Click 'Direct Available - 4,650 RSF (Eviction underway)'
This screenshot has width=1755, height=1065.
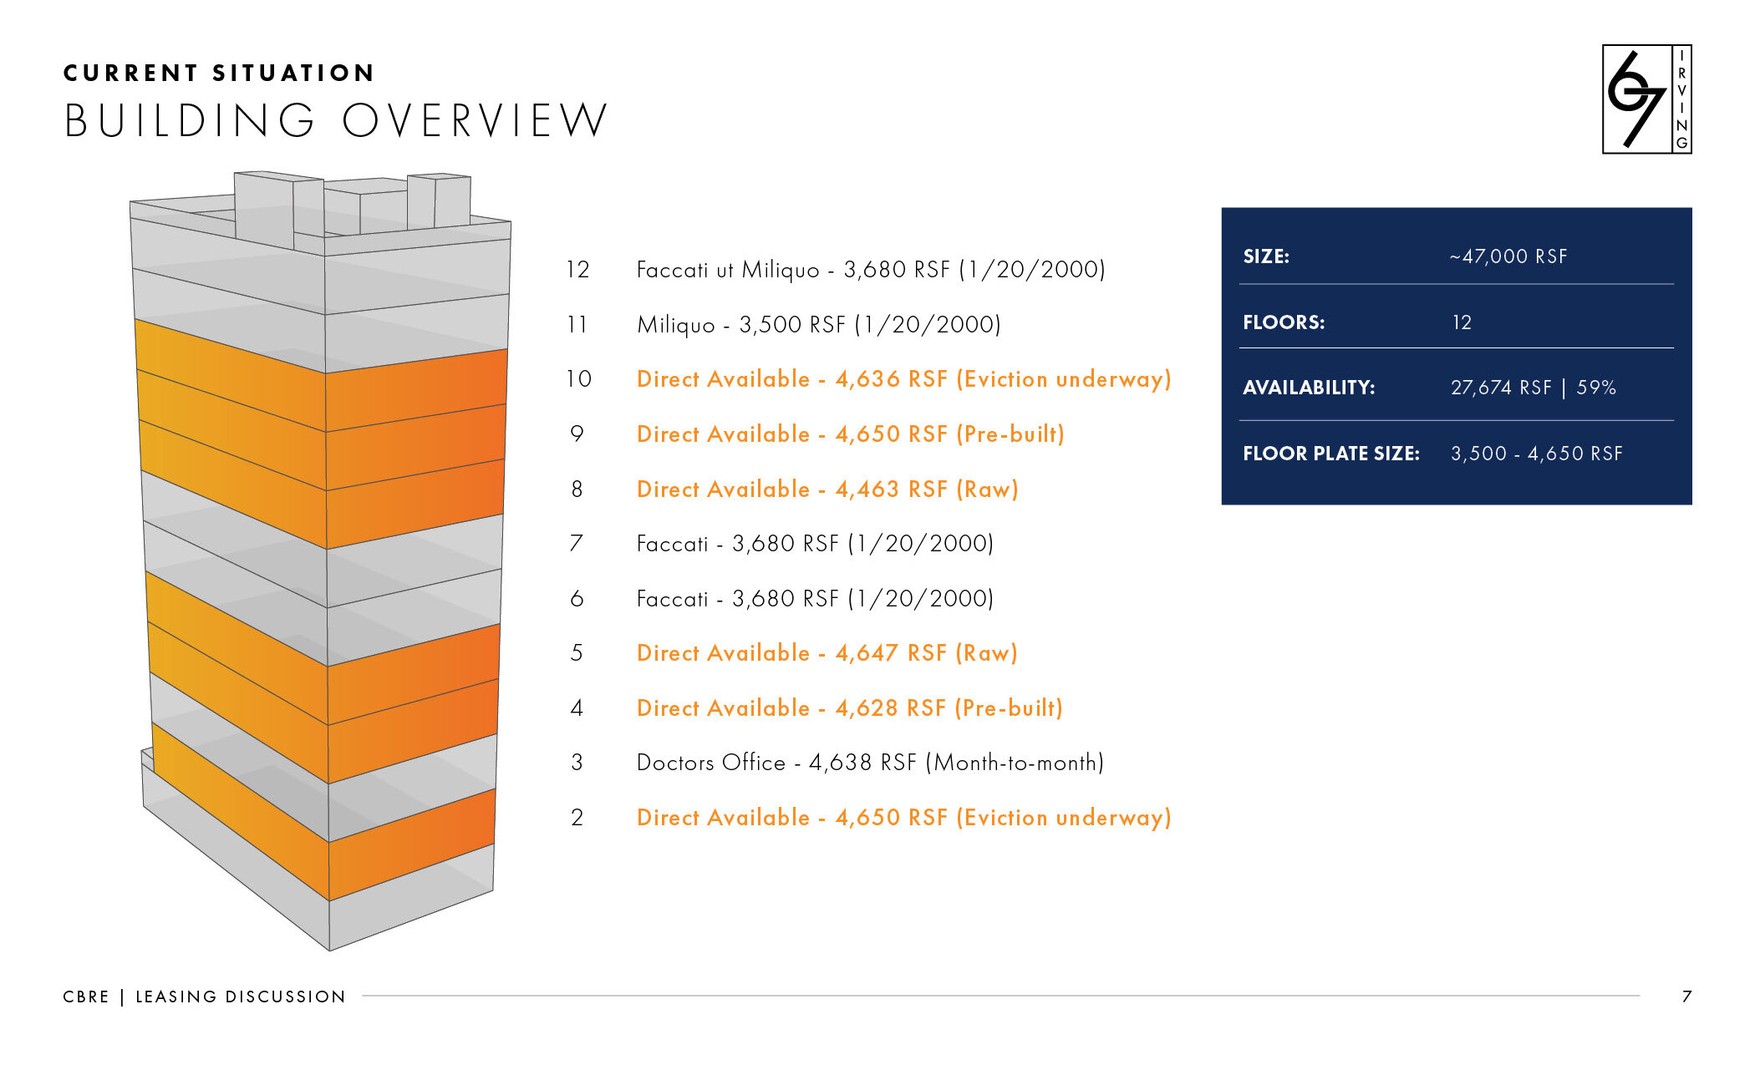[904, 818]
